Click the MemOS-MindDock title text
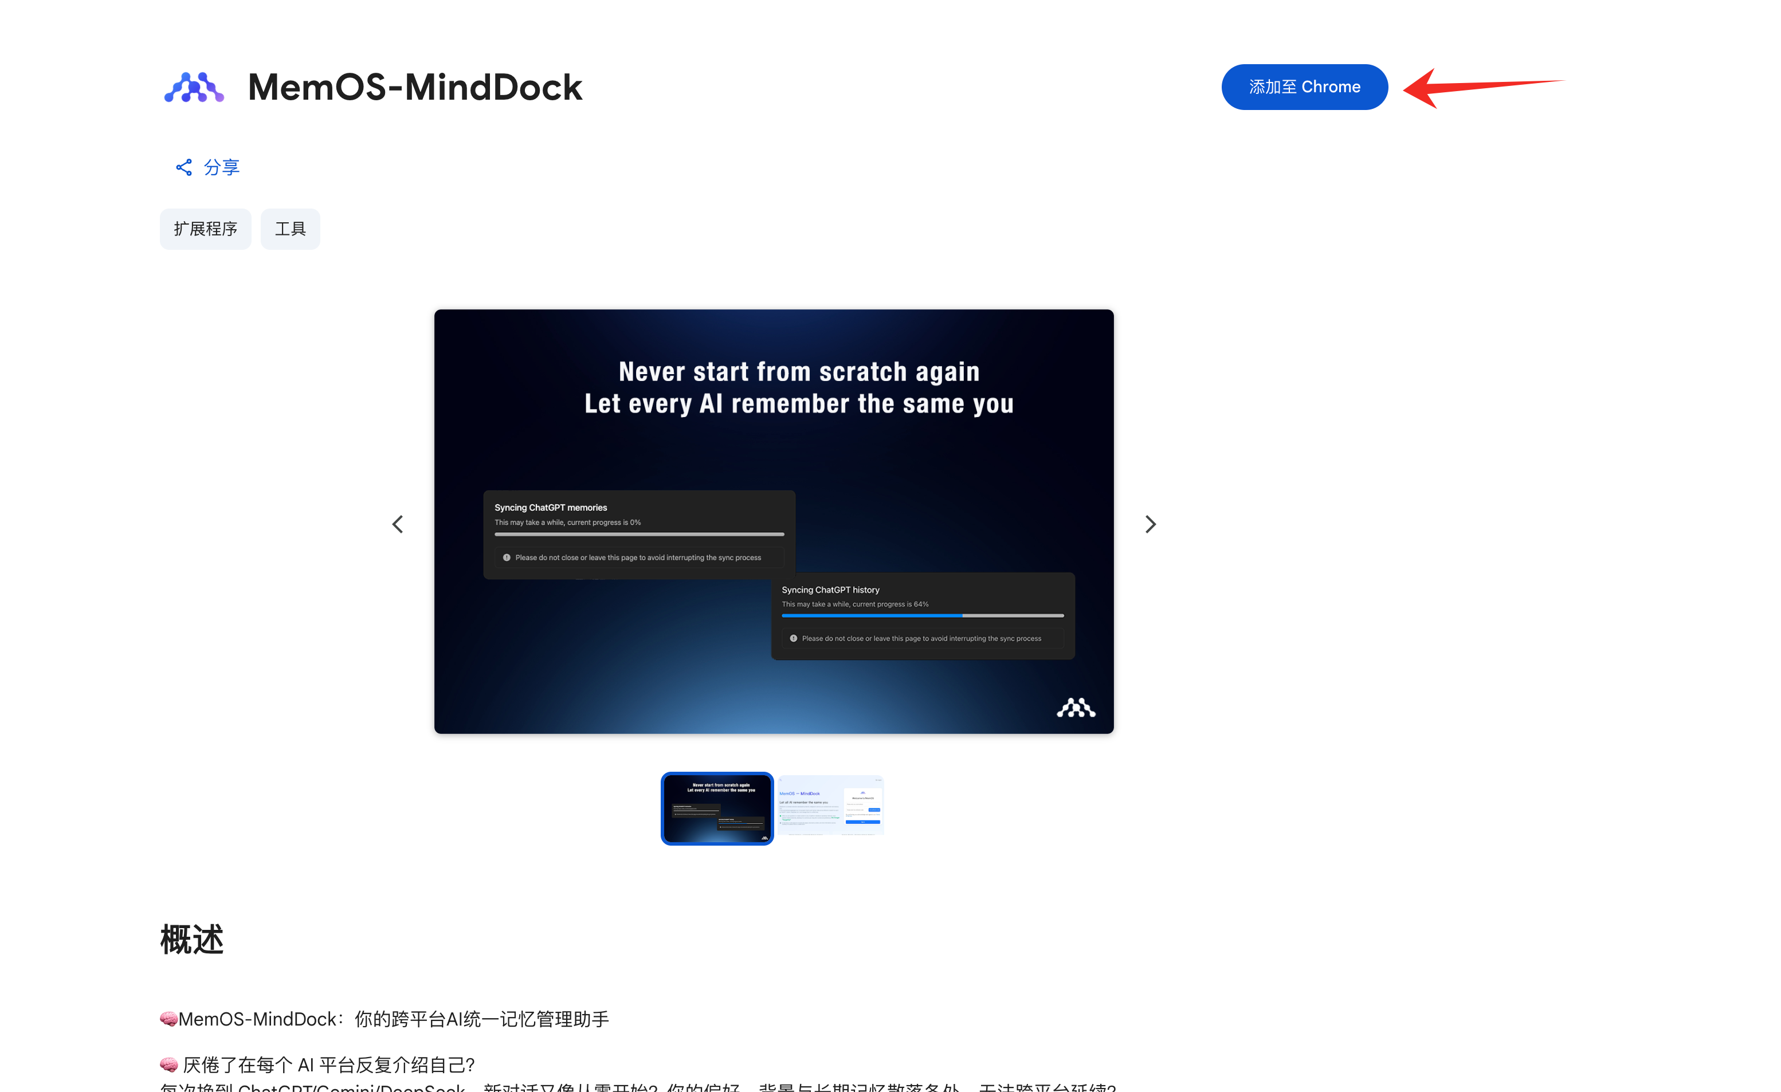The height and width of the screenshot is (1092, 1781). click(415, 88)
